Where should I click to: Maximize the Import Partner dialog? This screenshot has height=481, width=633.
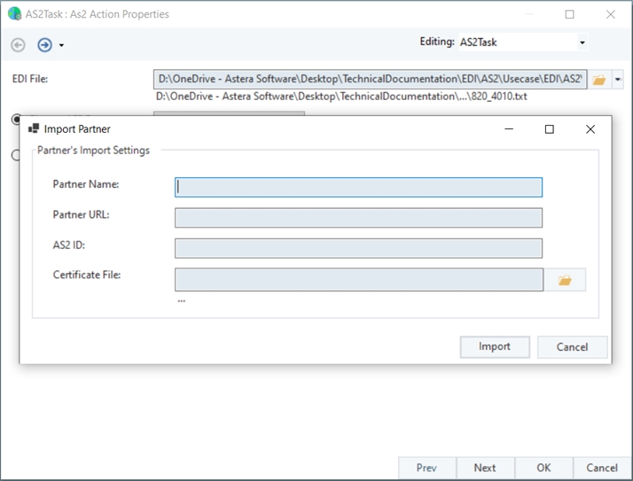point(549,129)
